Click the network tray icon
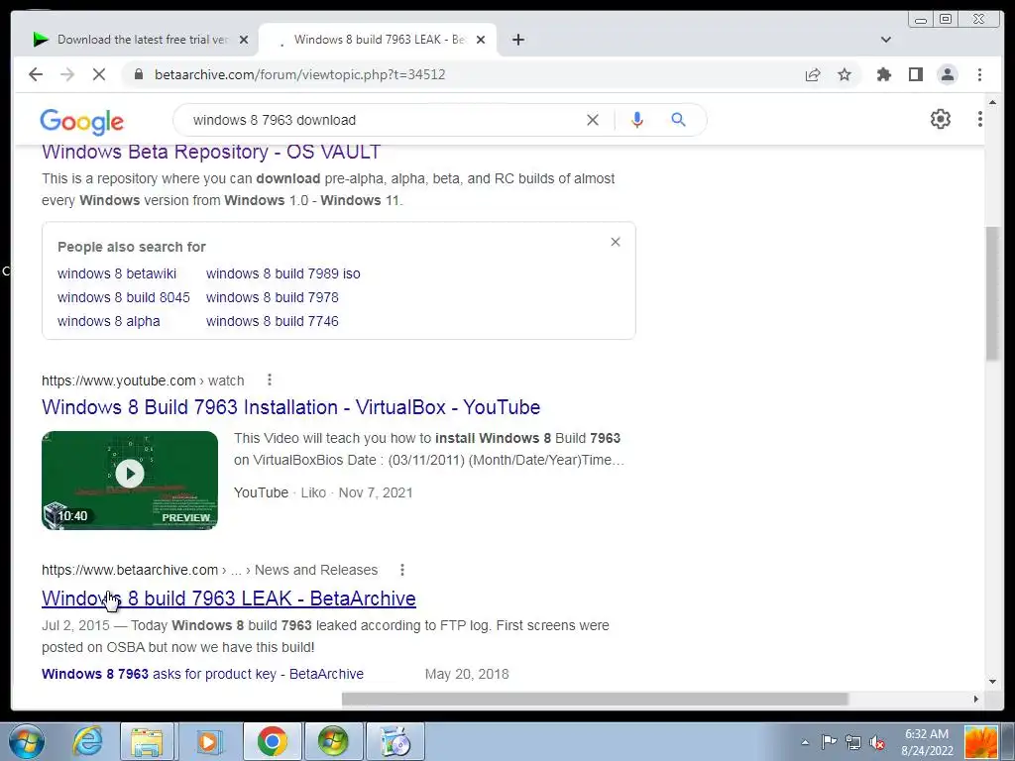Screen dimensions: 1015x761 pos(853,742)
